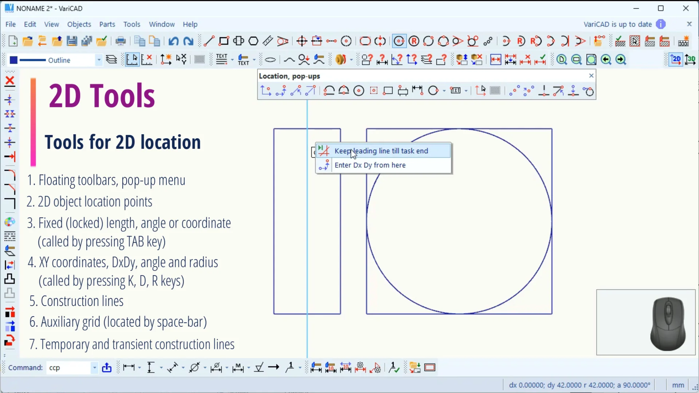699x393 pixels.
Task: Click the hatch with checkmark icon
Action: 620,41
